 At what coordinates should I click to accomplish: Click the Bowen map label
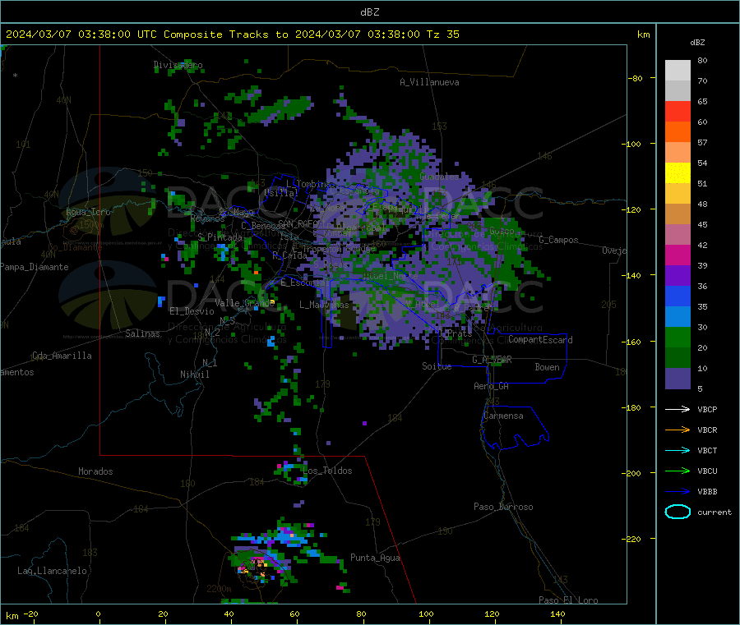547,367
